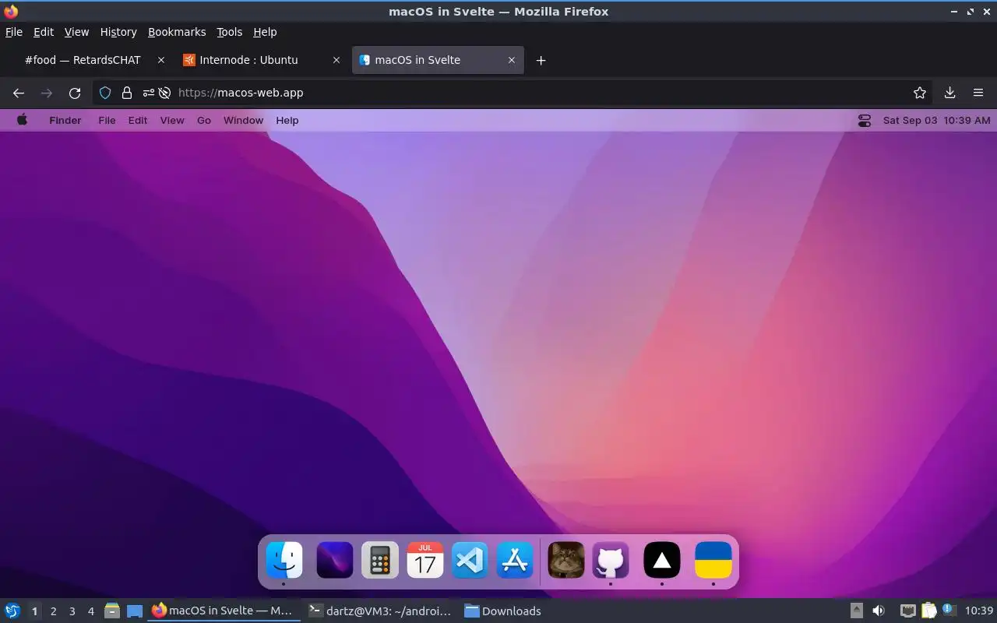Open the network tray icon
This screenshot has width=997, height=623.
pos(907,611)
